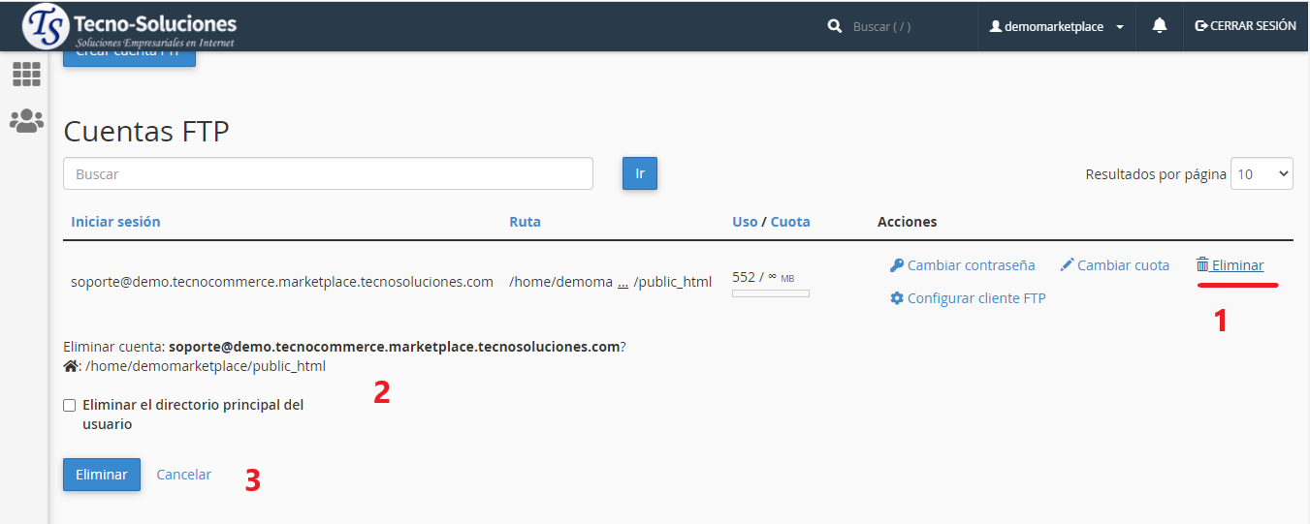The width and height of the screenshot is (1310, 524).
Task: Click the CERRAR SESIÓN logout button
Action: click(1245, 26)
